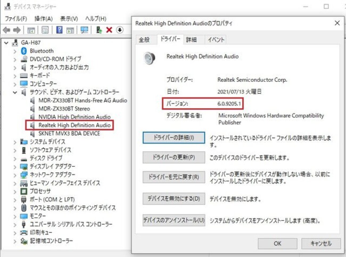Click the ユニバーサル シリアル バス USB icon
Screen dimensions: 346x257
(x=24, y=224)
